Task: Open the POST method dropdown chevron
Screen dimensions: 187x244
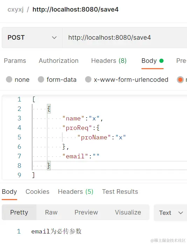Action: click(x=54, y=38)
